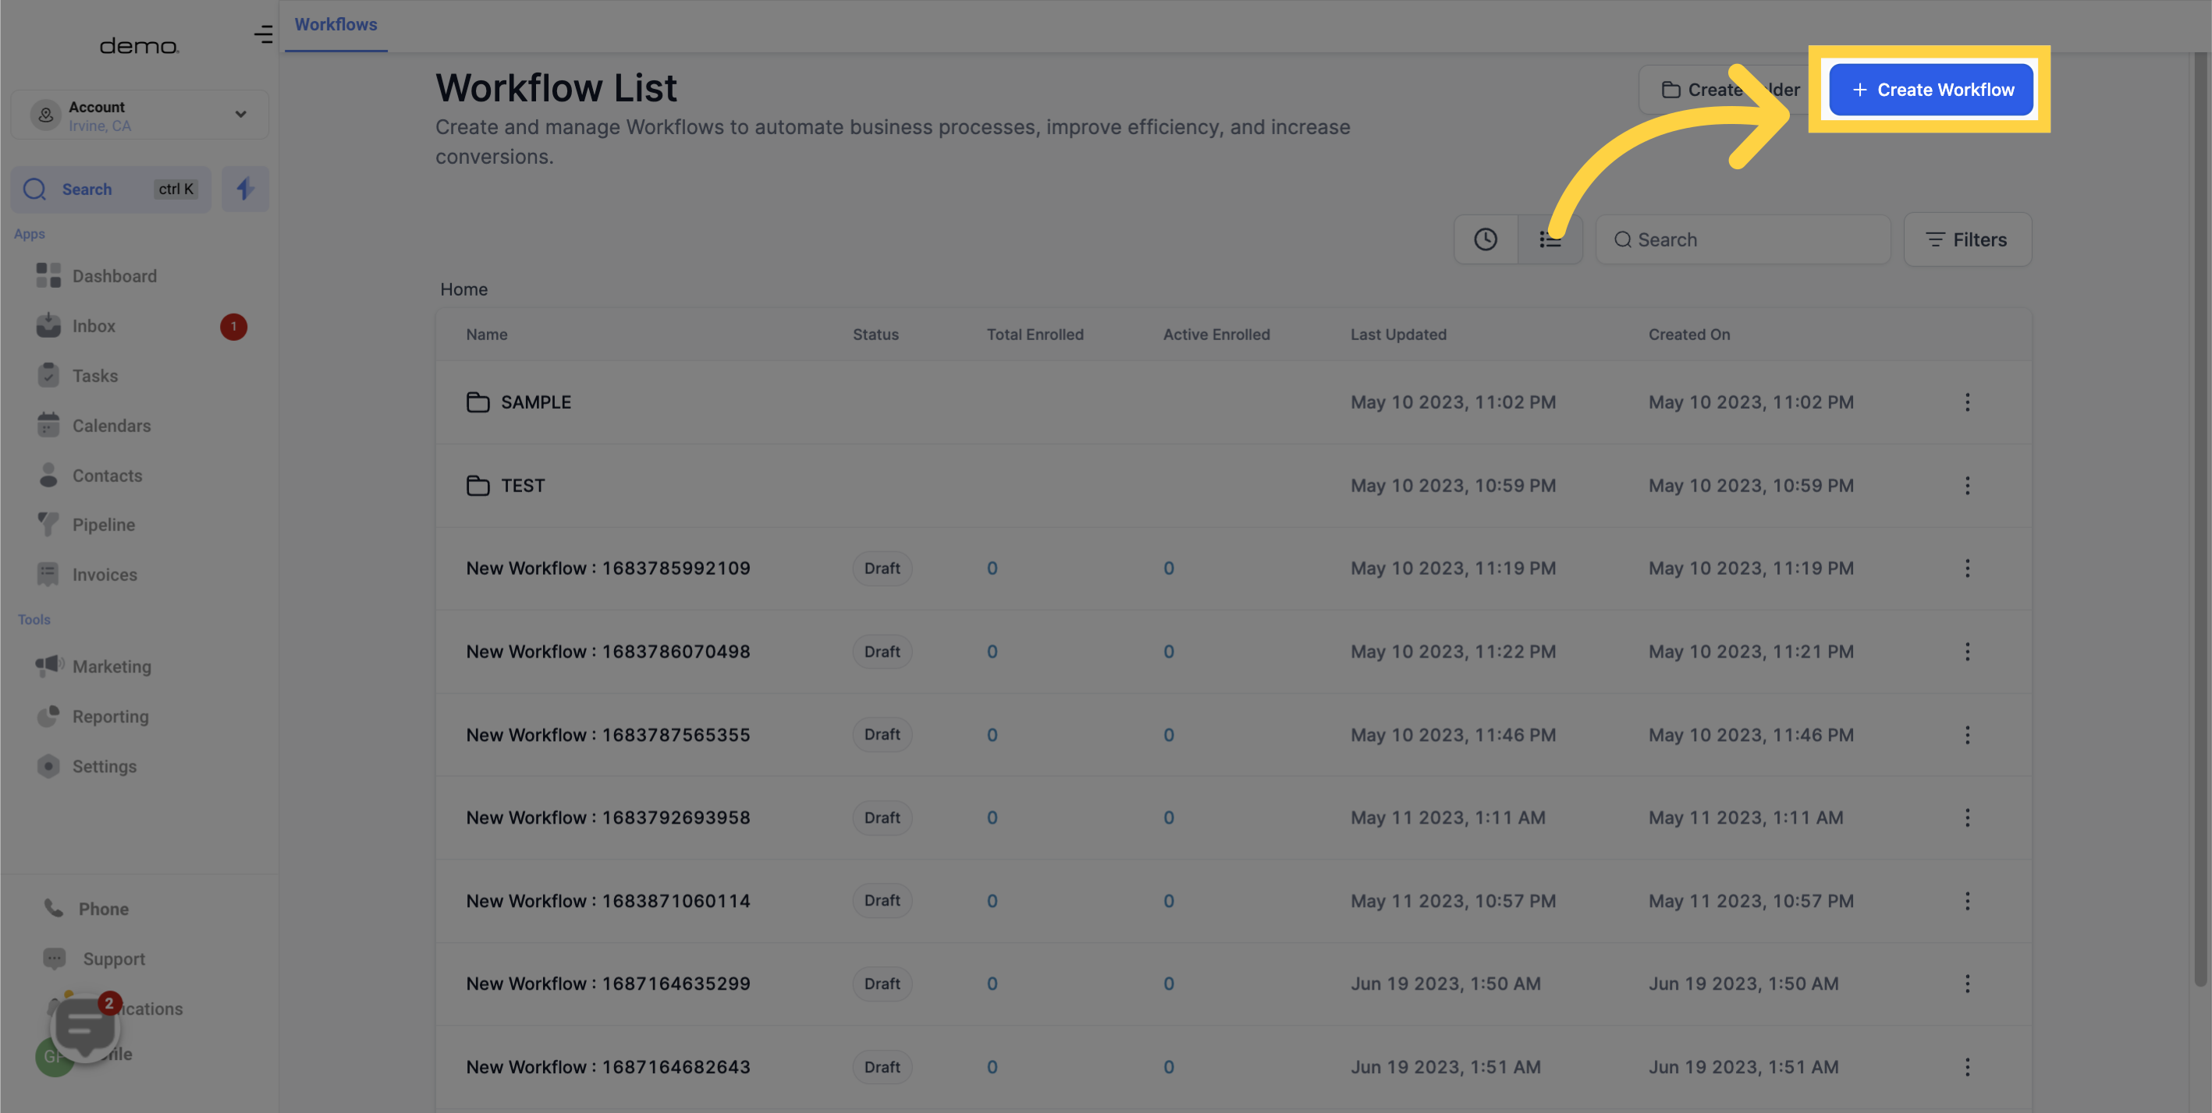The image size is (2212, 1113).
Task: Open New Workflow : 1683785992109
Action: (608, 568)
